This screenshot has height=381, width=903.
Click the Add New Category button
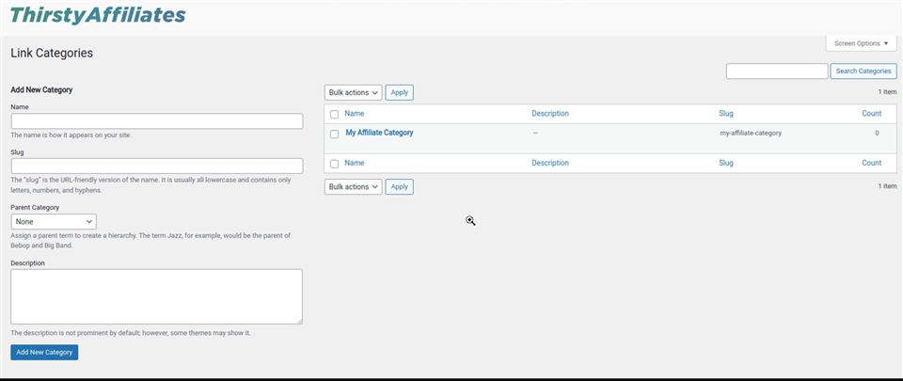coord(44,352)
